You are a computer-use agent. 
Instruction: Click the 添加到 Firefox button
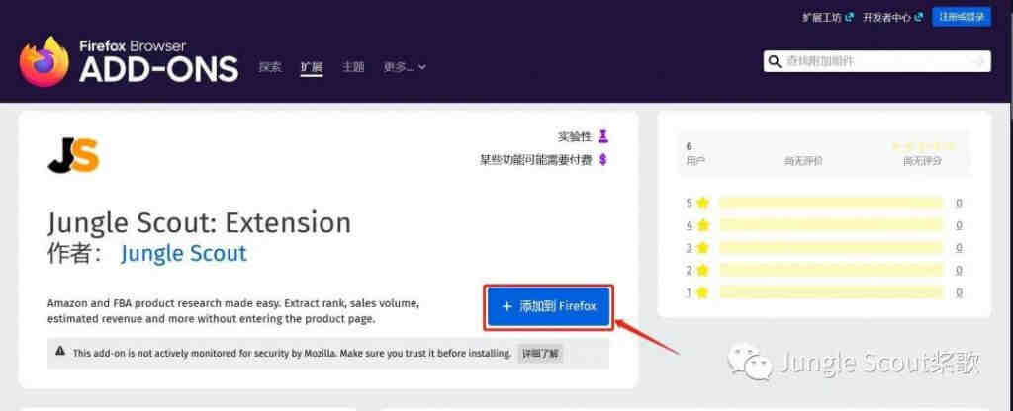[548, 306]
